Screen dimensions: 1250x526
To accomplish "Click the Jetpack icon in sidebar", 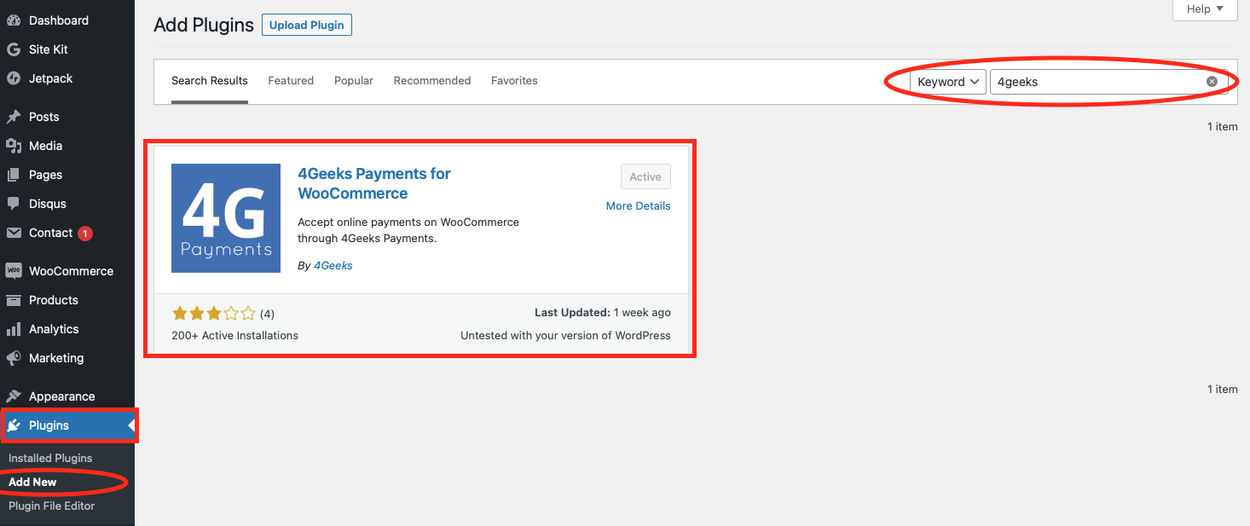I will pos(14,78).
